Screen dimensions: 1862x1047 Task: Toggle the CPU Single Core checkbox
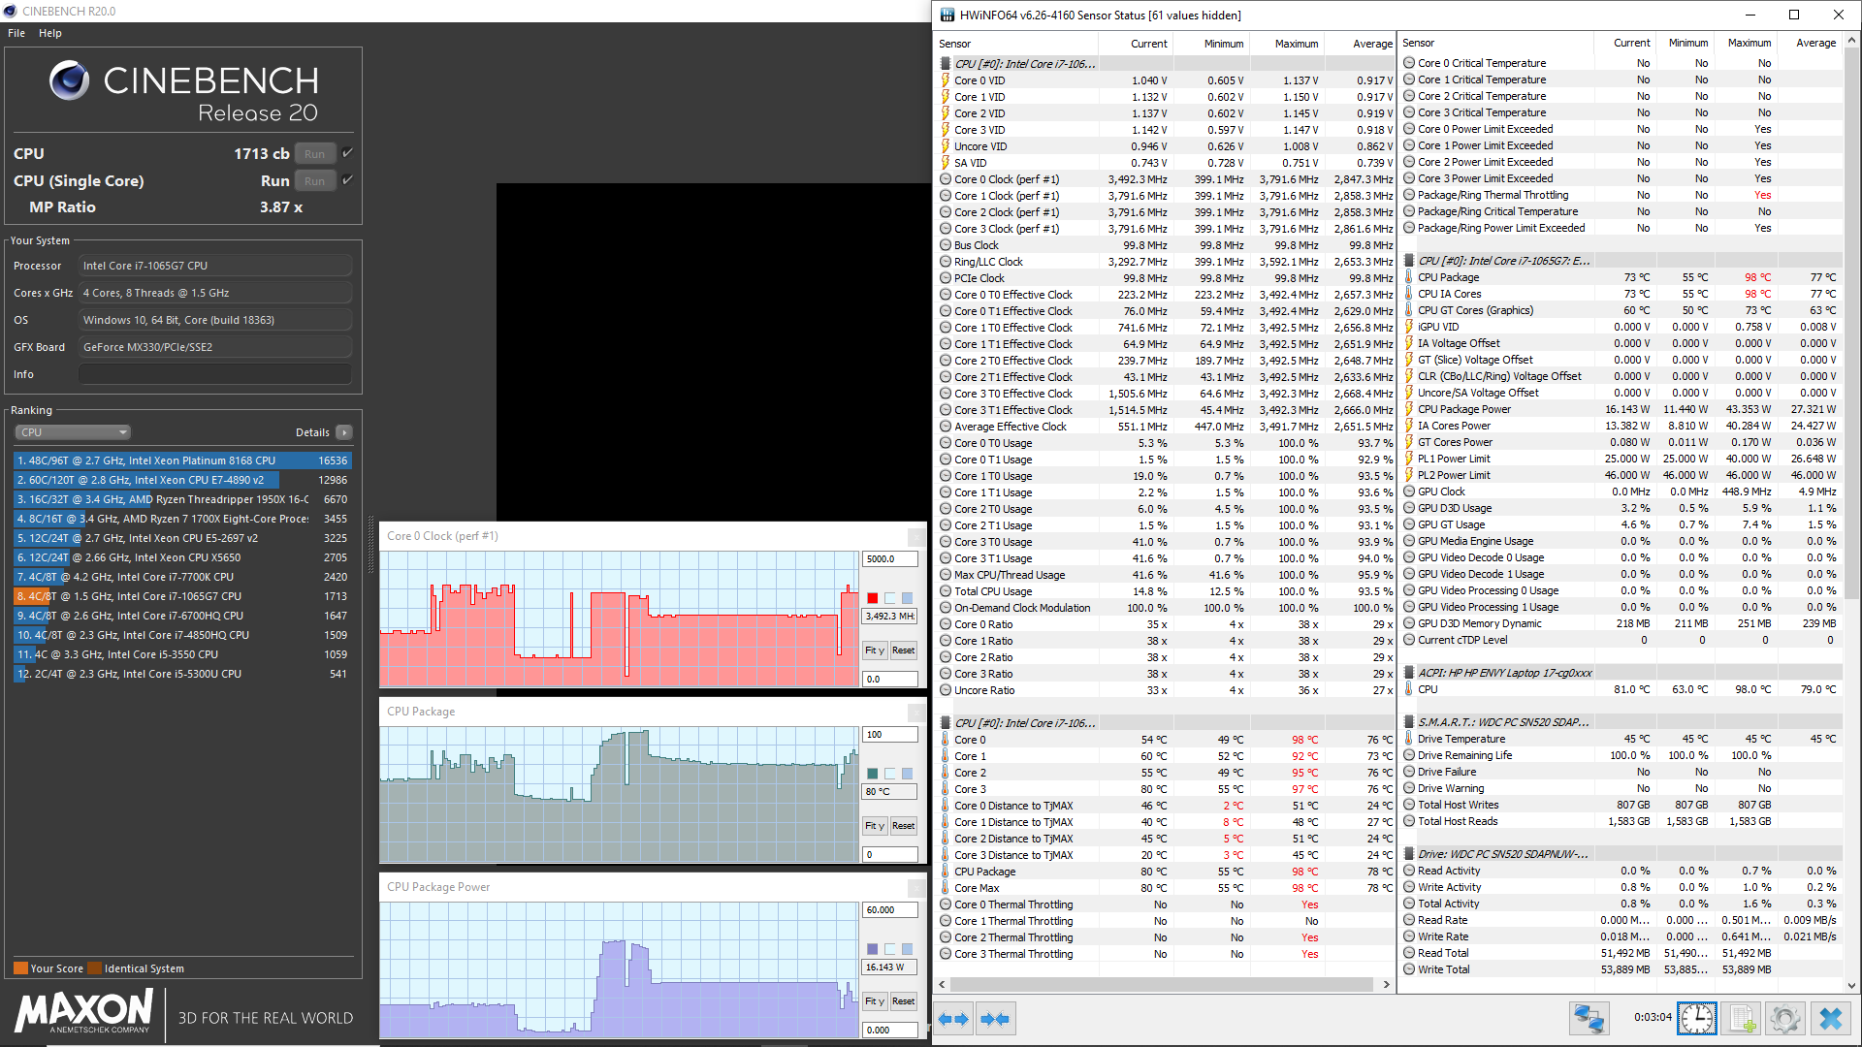click(x=347, y=180)
